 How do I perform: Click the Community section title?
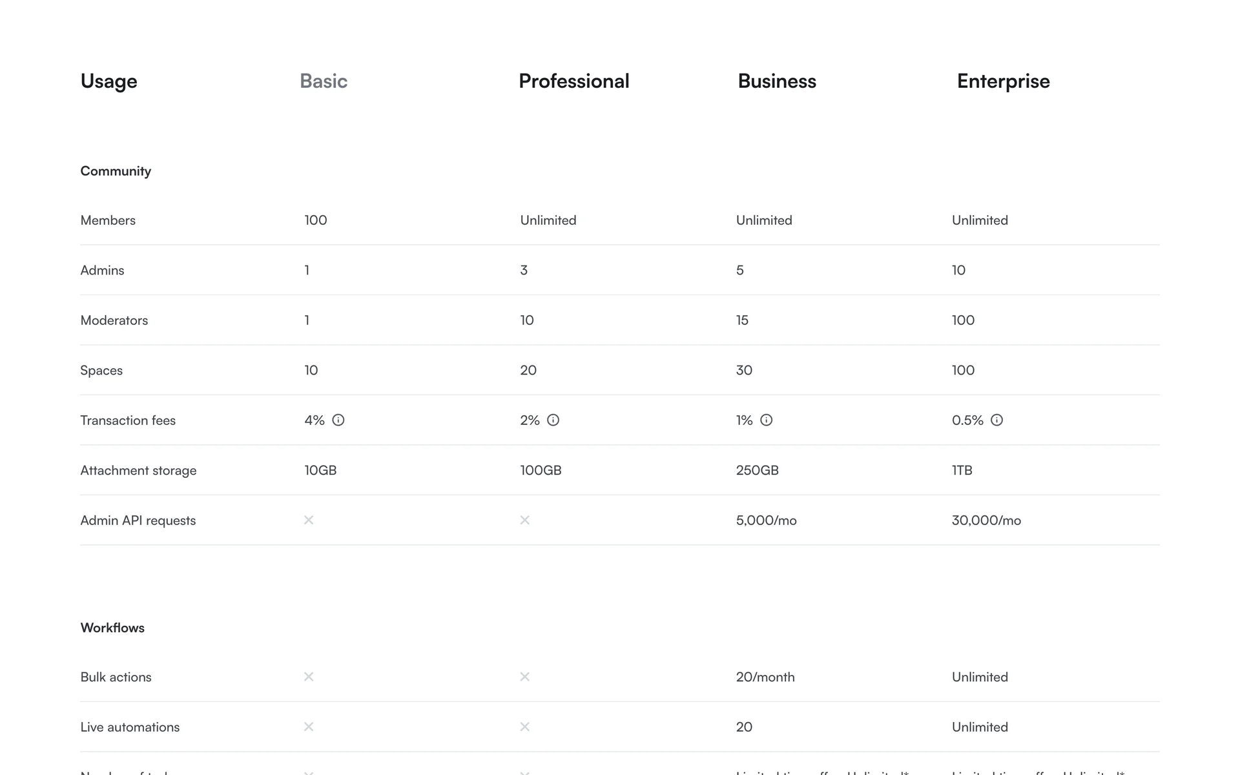tap(116, 171)
